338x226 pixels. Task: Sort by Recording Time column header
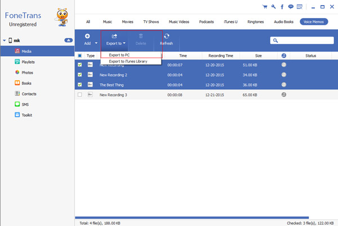tap(221, 56)
